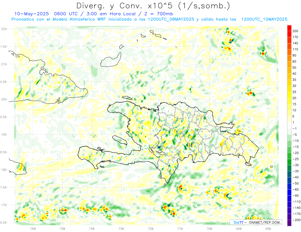Click the 21N latitude label

coord(4,64)
